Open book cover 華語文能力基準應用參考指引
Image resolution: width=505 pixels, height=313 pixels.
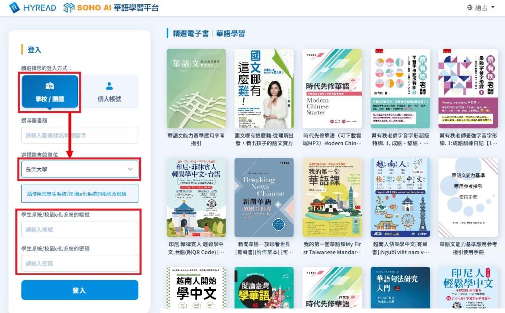pos(196,89)
